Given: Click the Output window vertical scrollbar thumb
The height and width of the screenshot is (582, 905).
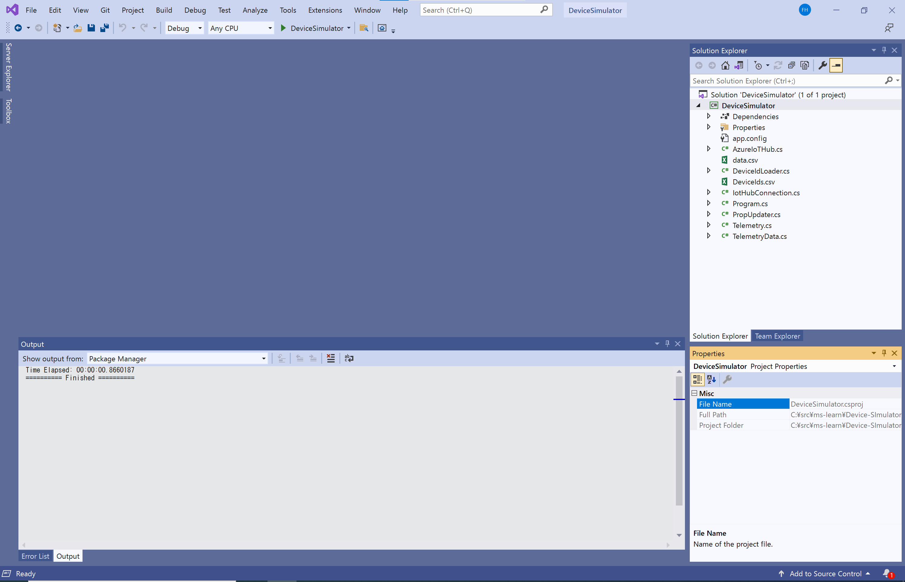Looking at the screenshot, I should tap(679, 440).
